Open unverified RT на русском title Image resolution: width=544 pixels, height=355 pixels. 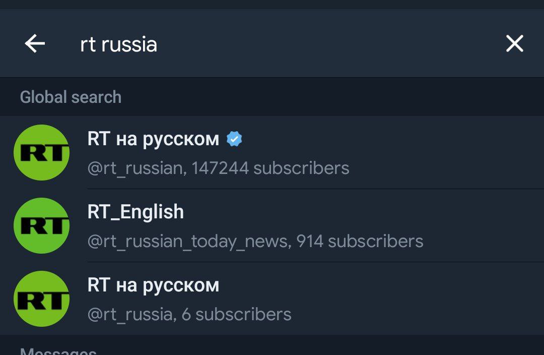[x=153, y=285]
